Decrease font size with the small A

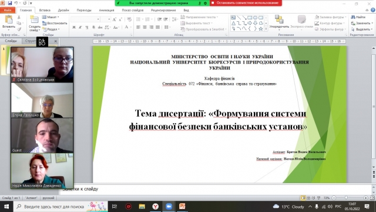[120, 19]
